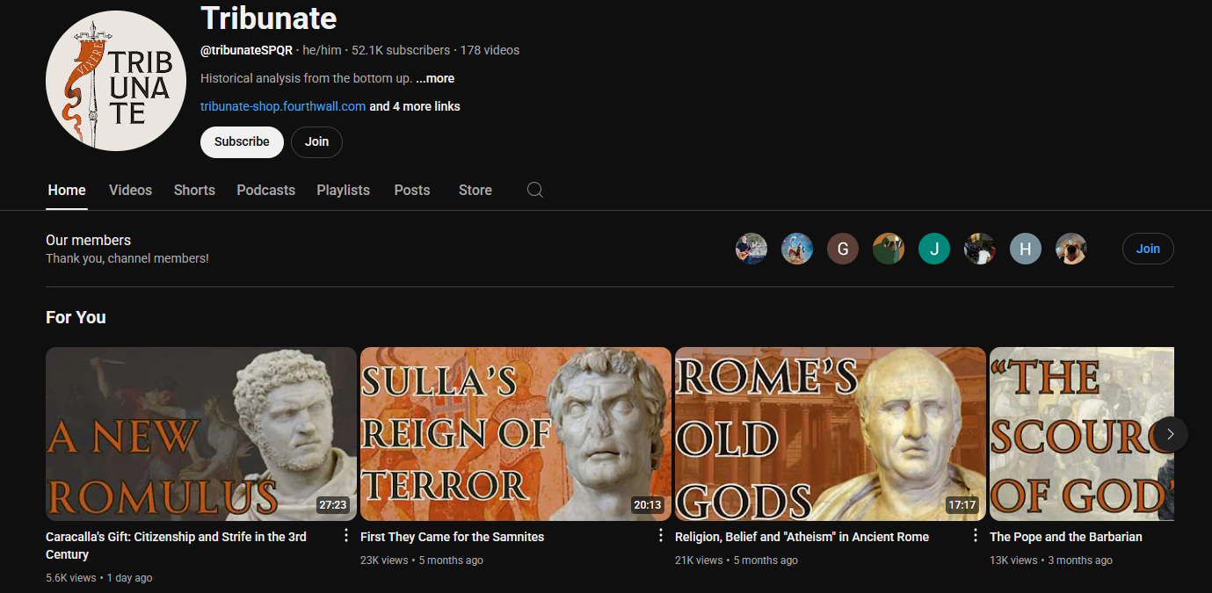
Task: Click the Our members heading
Action: pos(88,240)
